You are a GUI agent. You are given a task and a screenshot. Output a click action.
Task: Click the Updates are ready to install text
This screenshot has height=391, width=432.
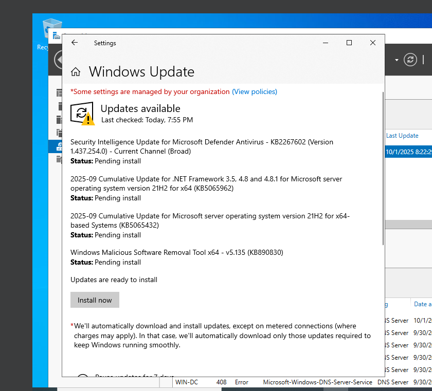coord(114,280)
